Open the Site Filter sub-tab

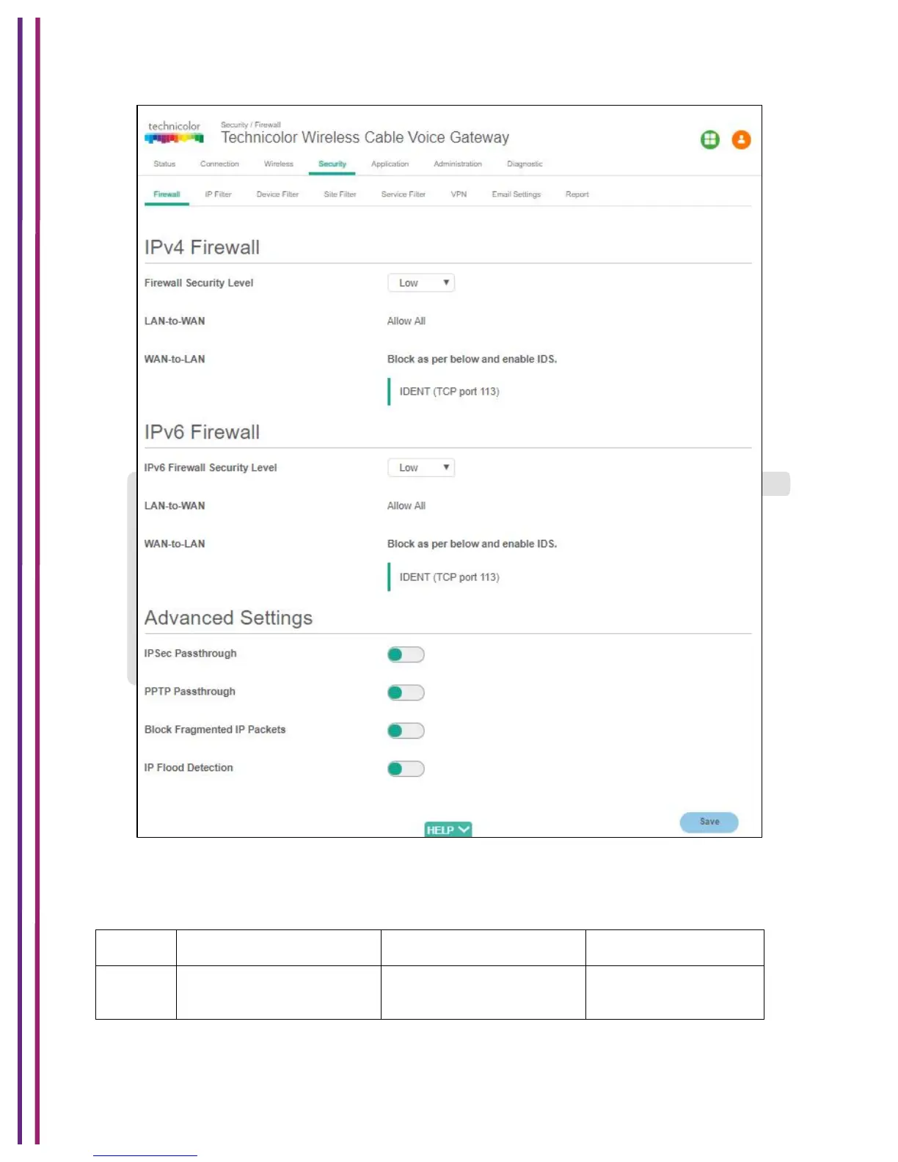click(340, 194)
